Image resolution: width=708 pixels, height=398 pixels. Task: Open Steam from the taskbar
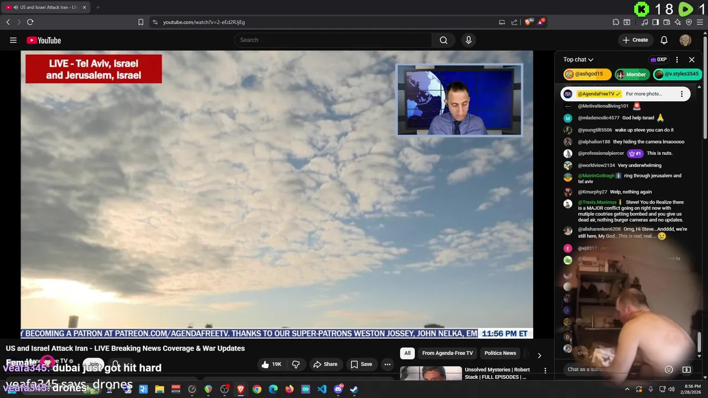click(x=354, y=389)
